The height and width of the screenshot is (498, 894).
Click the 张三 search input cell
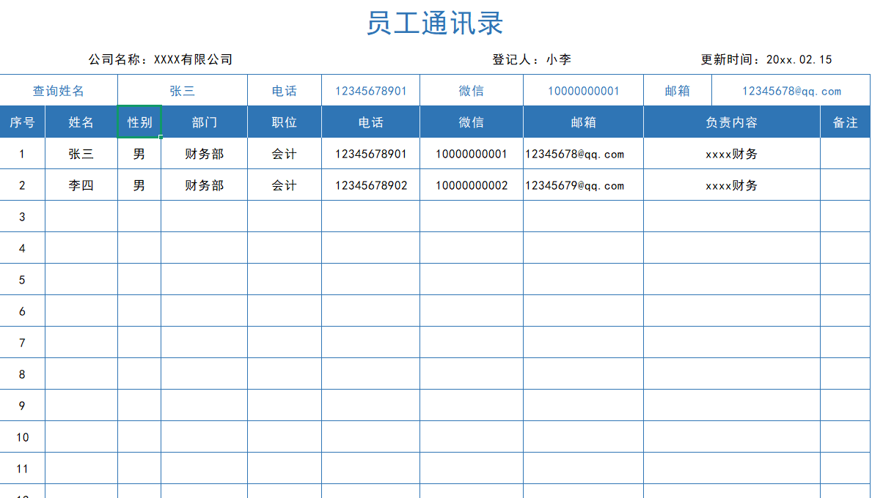pos(181,90)
